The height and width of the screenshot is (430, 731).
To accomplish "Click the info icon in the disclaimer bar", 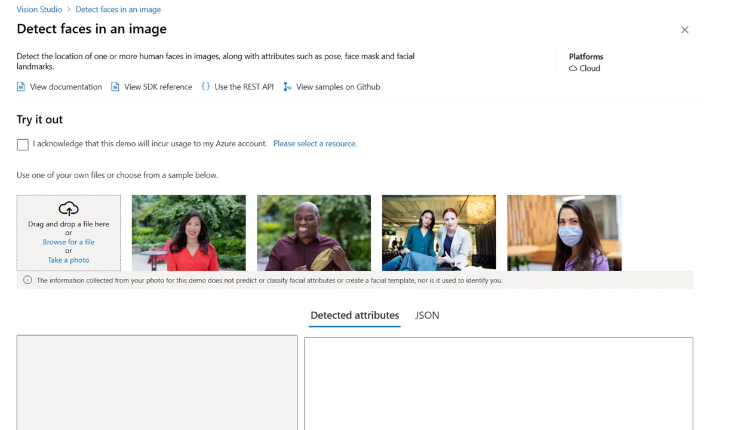I will tap(27, 280).
